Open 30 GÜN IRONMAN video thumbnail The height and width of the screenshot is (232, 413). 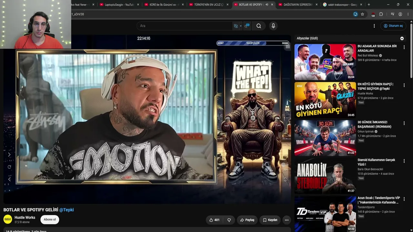click(325, 138)
